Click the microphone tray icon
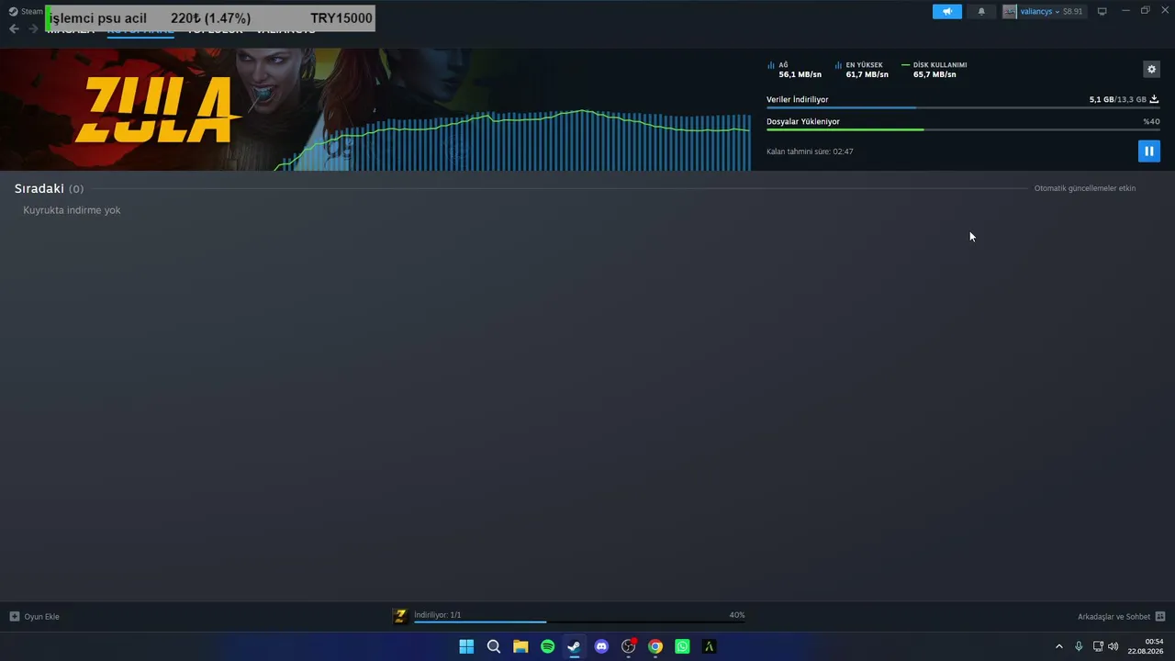Screen dimensions: 1175x661 [1079, 646]
